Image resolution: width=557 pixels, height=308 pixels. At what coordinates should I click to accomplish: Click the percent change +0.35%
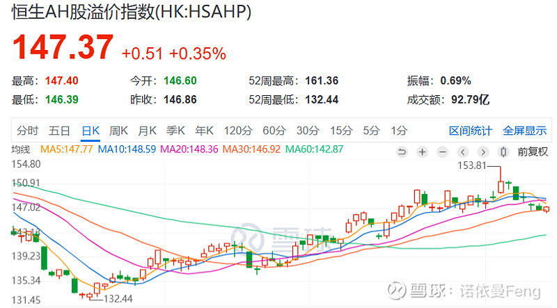pyautogui.click(x=198, y=54)
